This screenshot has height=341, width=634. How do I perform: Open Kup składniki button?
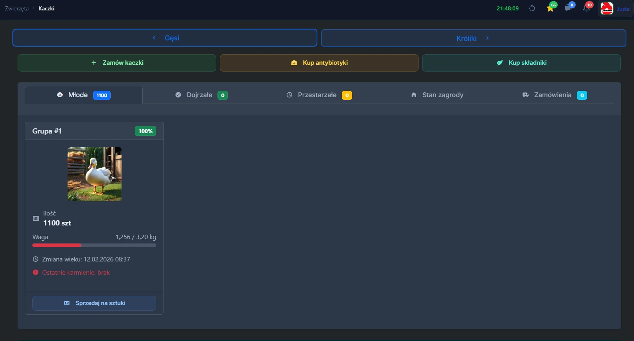[521, 63]
